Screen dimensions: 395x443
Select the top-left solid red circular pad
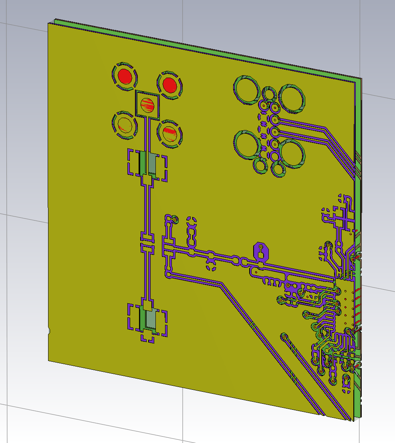125,76
